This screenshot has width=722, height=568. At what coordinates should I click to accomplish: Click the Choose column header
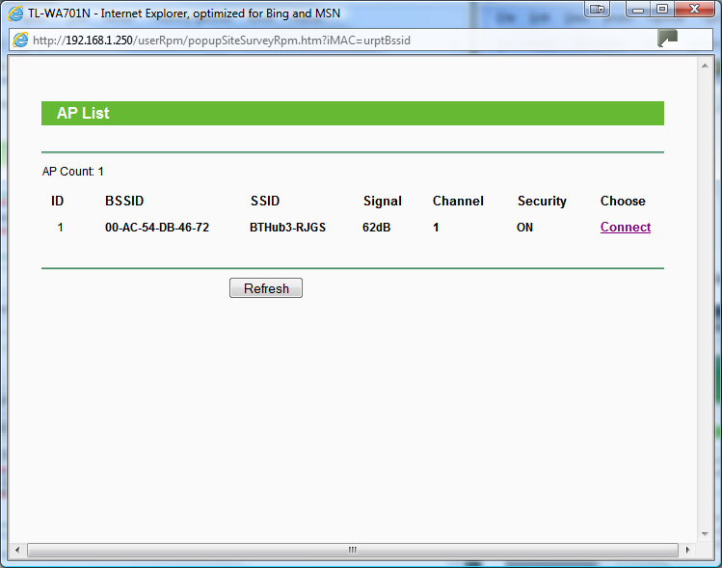[623, 201]
